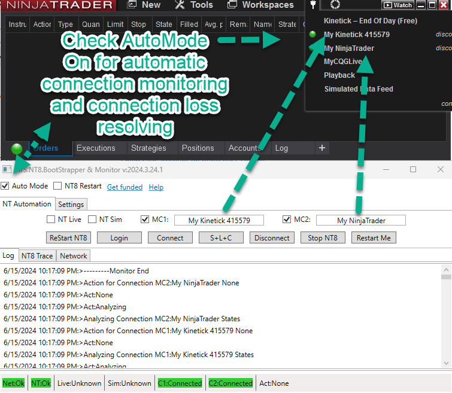The width and height of the screenshot is (452, 393).
Task: Click the Login button
Action: pyautogui.click(x=119, y=237)
